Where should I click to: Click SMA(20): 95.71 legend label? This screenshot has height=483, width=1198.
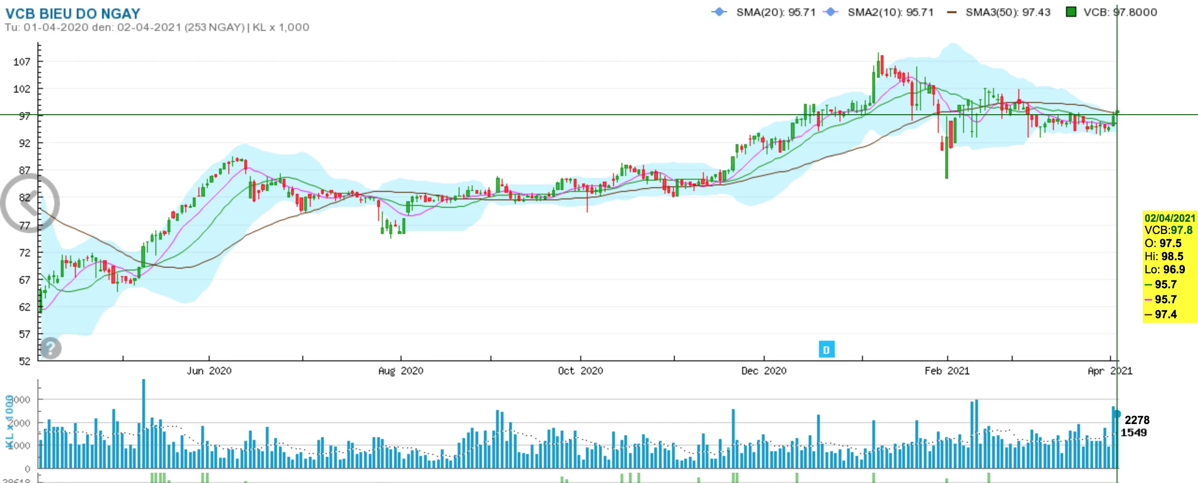tap(776, 12)
